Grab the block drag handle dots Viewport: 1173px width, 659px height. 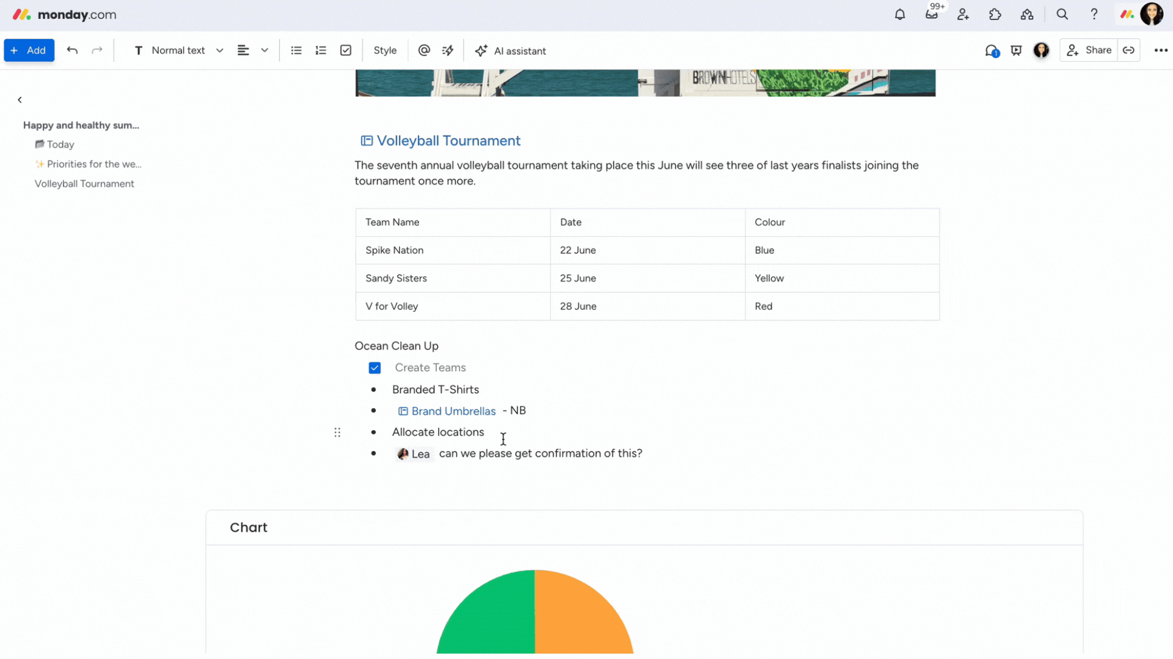point(337,433)
